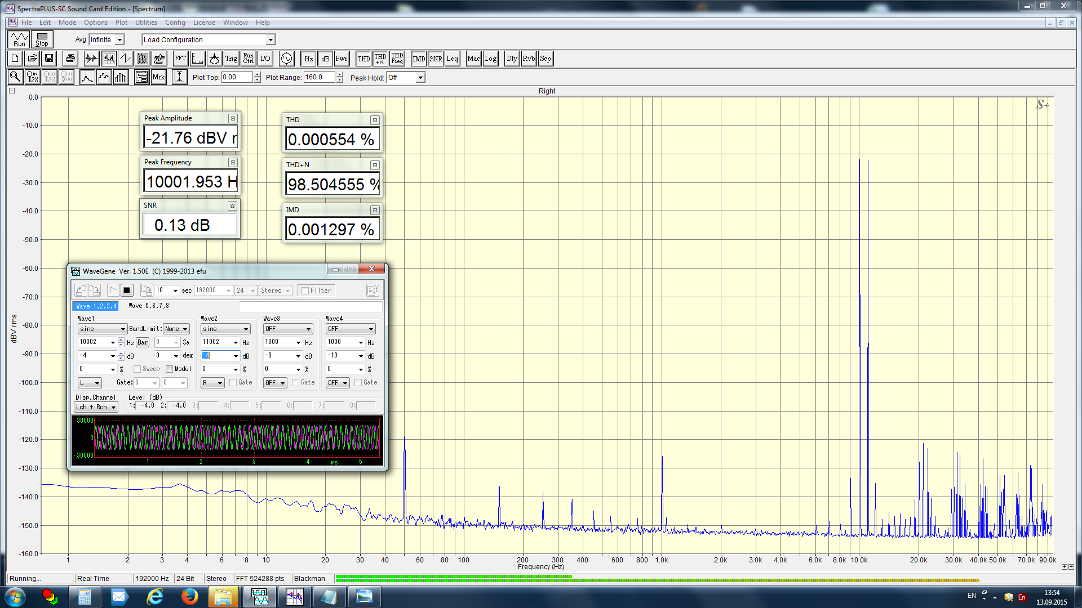Enable the Filter checkbox in WaveGene
Screen dimensions: 1082x608
click(305, 290)
